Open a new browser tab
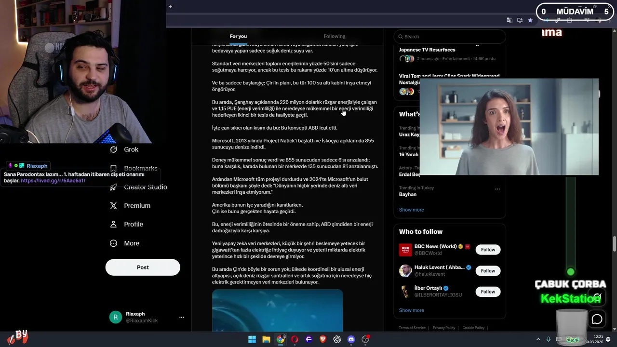The image size is (617, 347). point(170,6)
